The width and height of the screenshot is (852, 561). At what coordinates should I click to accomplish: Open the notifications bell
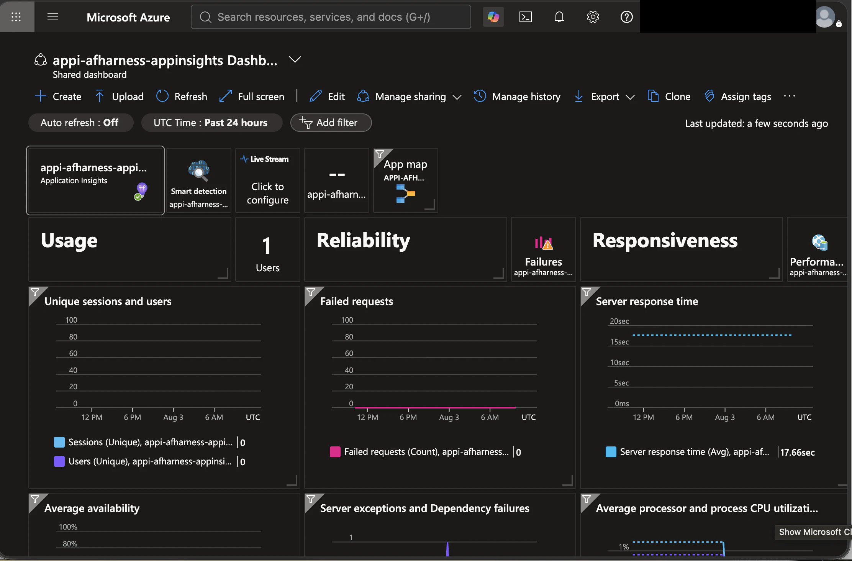click(x=559, y=17)
